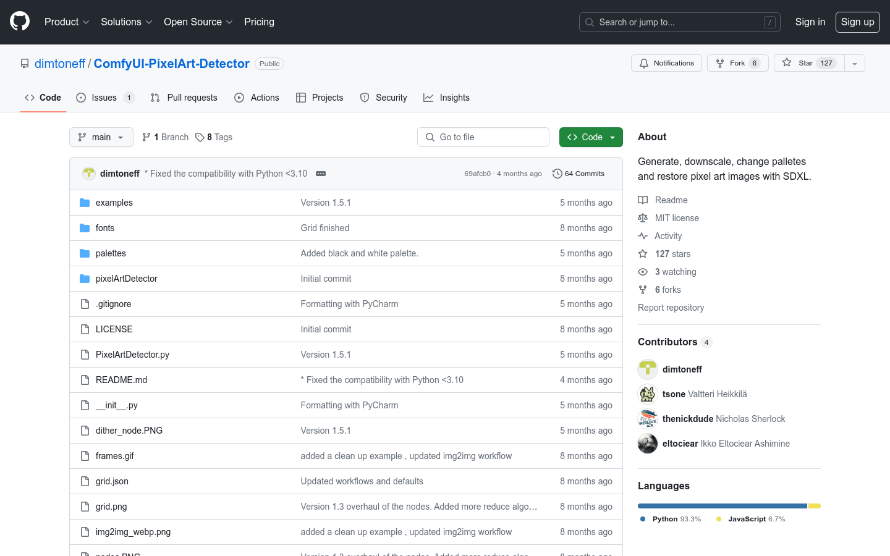Fork the repository
This screenshot has height=556, width=890.
pyautogui.click(x=738, y=63)
